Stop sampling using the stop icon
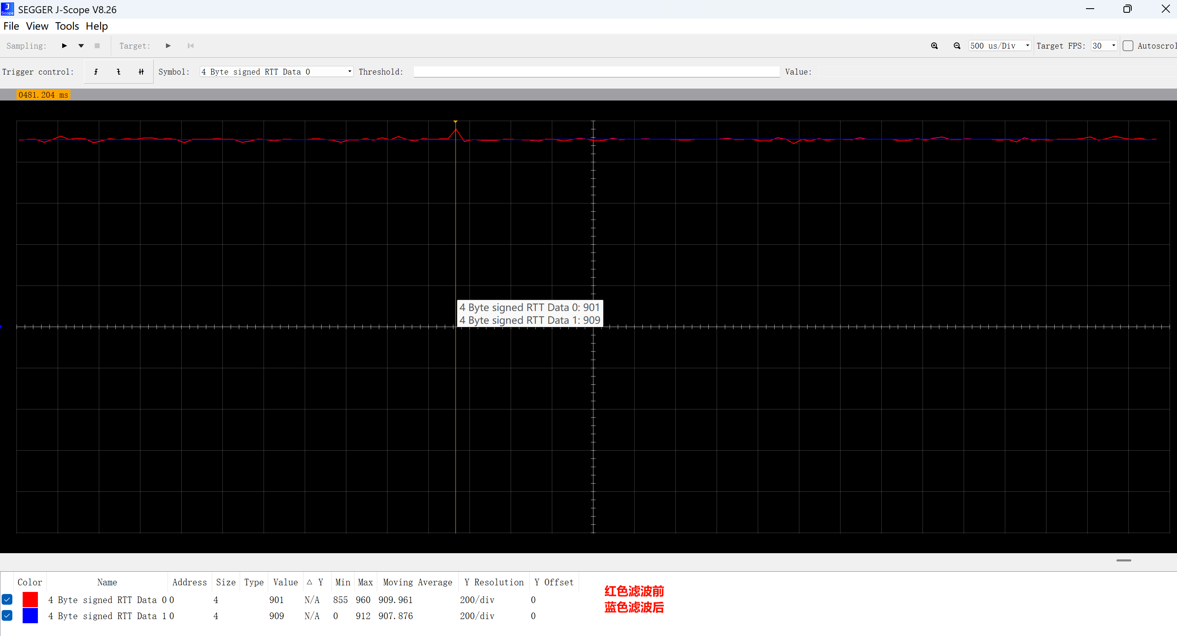This screenshot has height=636, width=1177. [97, 46]
